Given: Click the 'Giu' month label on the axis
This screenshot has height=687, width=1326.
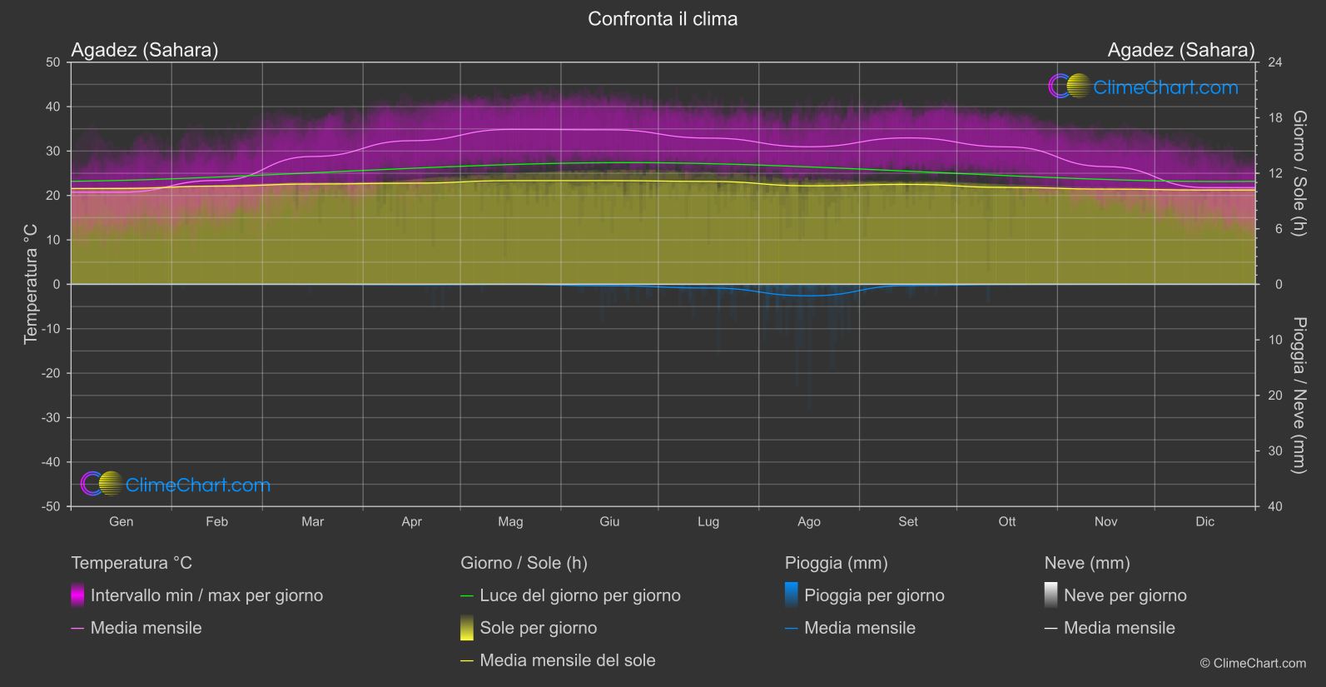Looking at the screenshot, I should [x=609, y=521].
